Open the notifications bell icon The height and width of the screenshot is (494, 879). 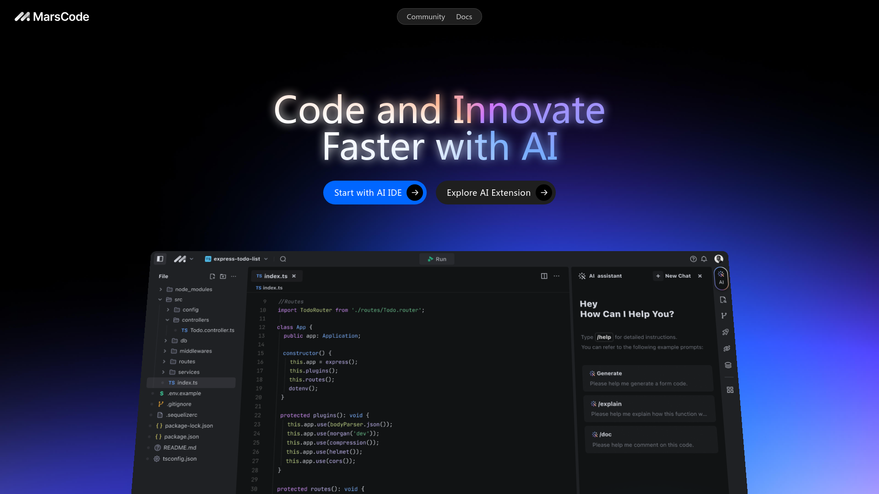(x=704, y=259)
